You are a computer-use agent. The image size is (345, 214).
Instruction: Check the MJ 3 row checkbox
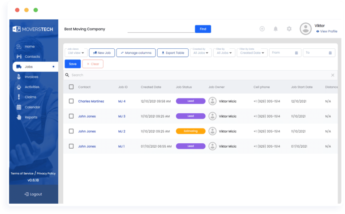pos(71,116)
